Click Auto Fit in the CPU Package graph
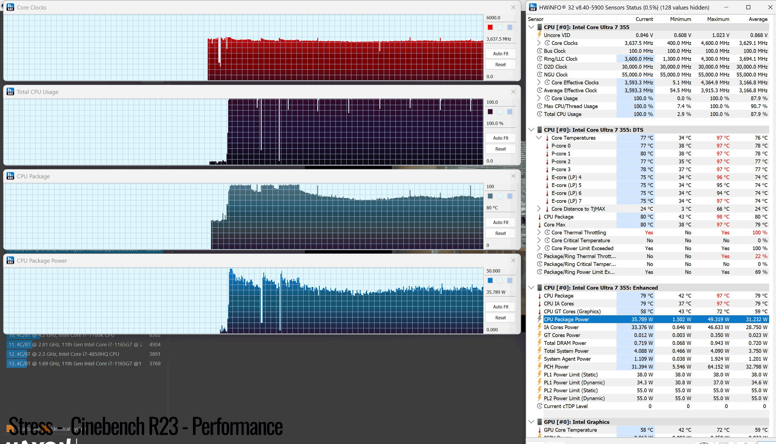Screen dimensions: 776x444 coord(501,223)
